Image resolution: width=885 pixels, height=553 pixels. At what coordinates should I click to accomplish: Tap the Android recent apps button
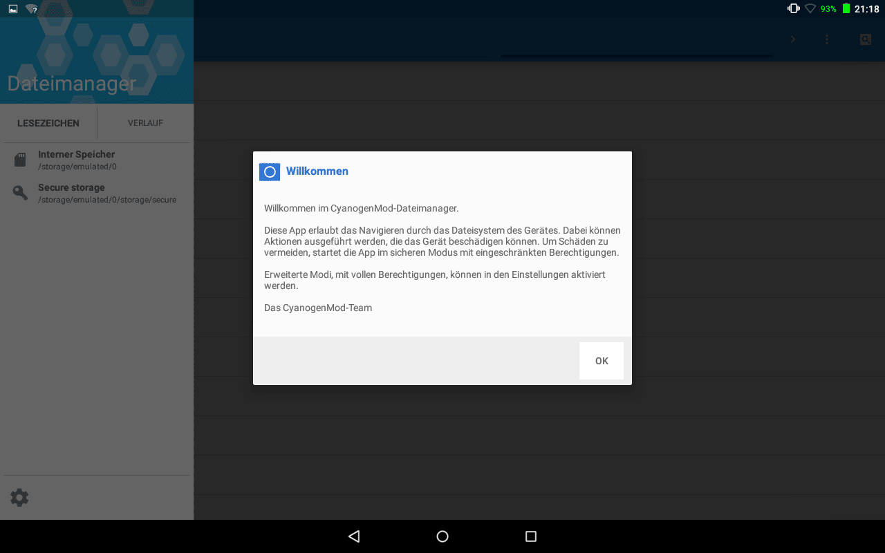coord(531,536)
